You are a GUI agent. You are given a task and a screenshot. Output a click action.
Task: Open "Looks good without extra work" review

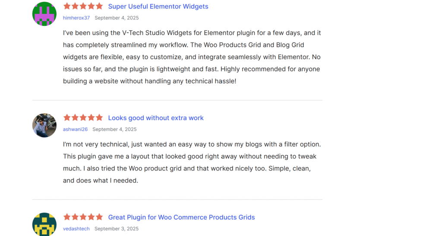coord(156,118)
